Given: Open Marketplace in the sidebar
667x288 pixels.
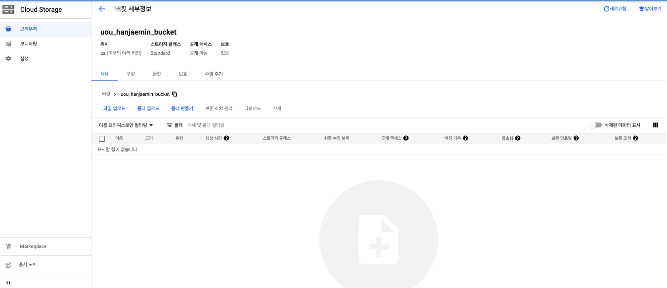Looking at the screenshot, I should pyautogui.click(x=45, y=247).
